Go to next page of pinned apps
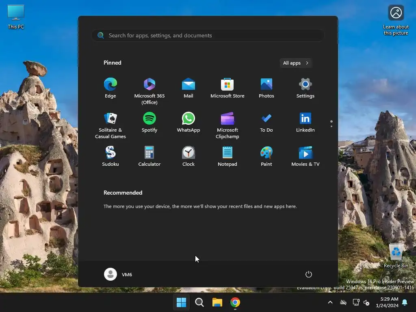Image resolution: width=416 pixels, height=312 pixels. coord(331,126)
